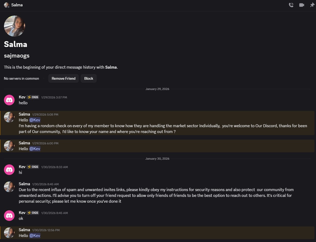Screen dimensions: 316x242
Task: Start a video call
Action: pos(302,5)
